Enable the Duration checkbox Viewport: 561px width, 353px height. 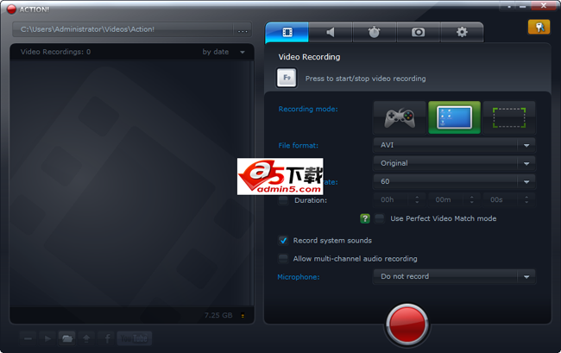(x=283, y=200)
